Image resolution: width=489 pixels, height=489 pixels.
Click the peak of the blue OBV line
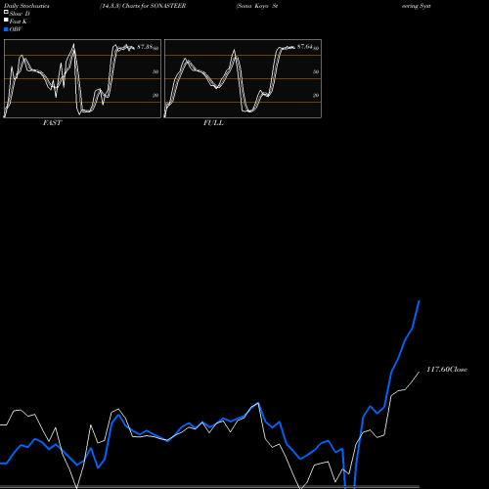420,301
